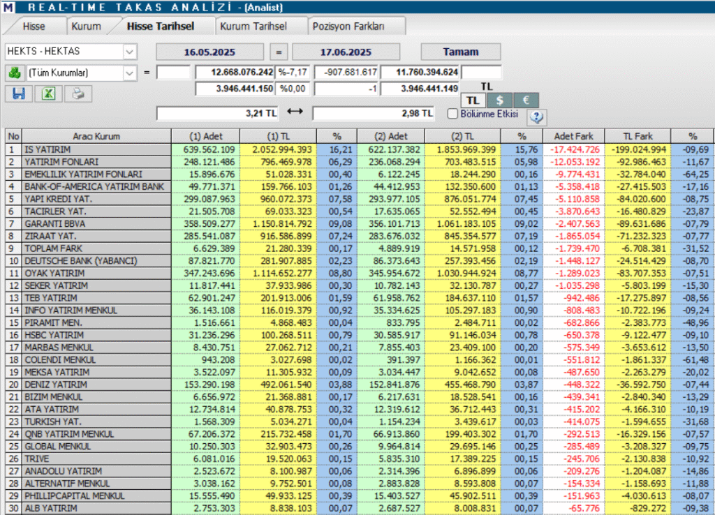Click total value 11.760.394.624 field
Image resolution: width=715 pixels, height=515 pixels.
(420, 73)
